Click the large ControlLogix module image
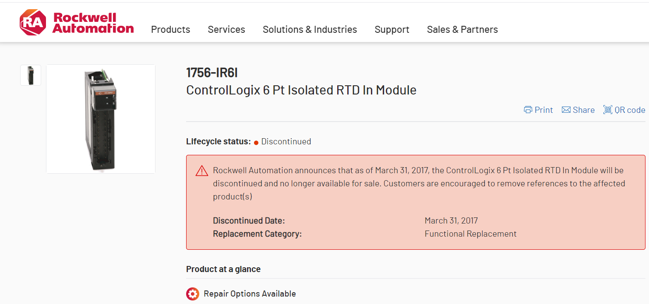The image size is (649, 304). (x=101, y=119)
